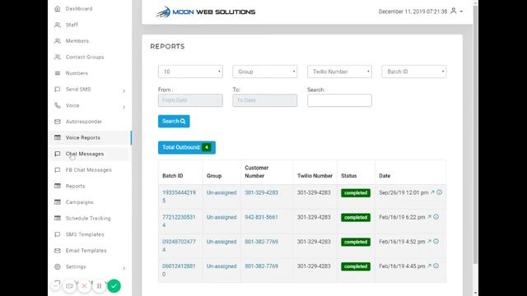The height and width of the screenshot is (296, 527).
Task: Click the Campaigns sidebar icon
Action: (58, 202)
